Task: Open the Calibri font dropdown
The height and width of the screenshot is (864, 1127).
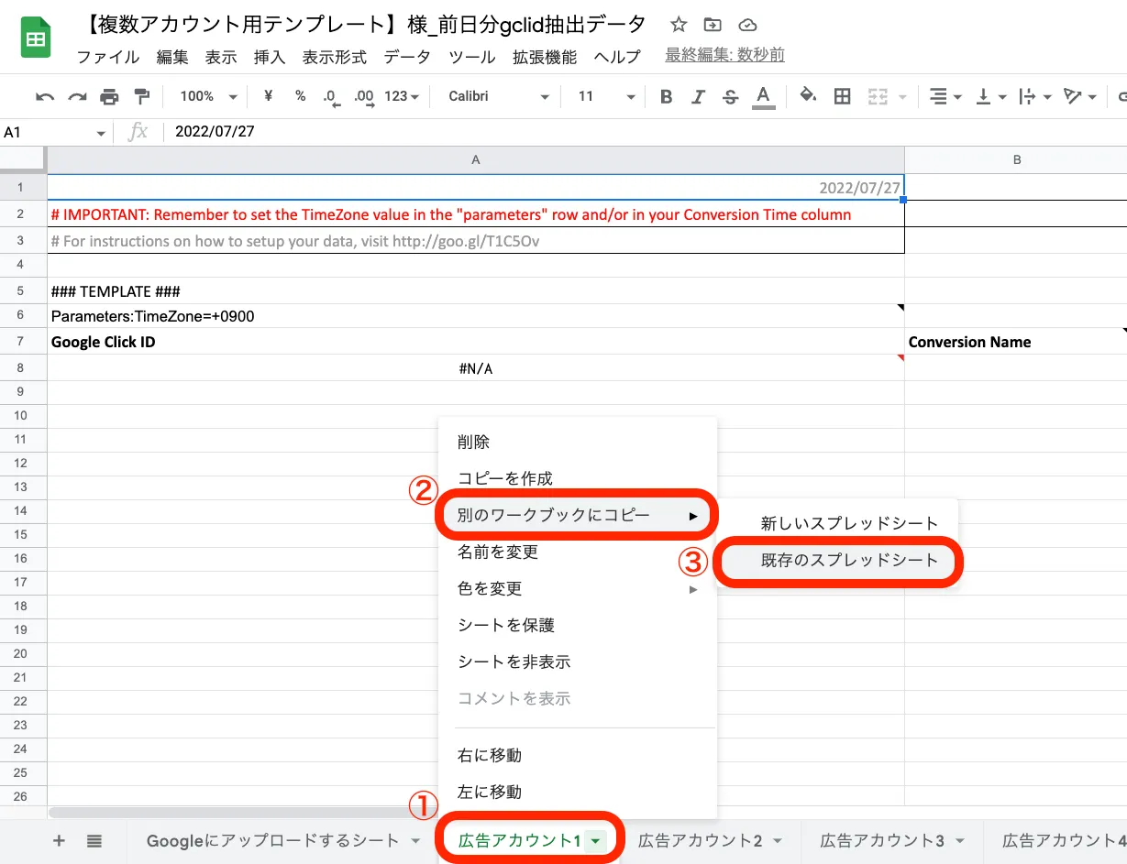Action: click(498, 96)
